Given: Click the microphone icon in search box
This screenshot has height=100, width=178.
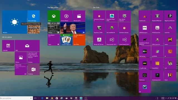Looking at the screenshot, I should tap(31, 98).
